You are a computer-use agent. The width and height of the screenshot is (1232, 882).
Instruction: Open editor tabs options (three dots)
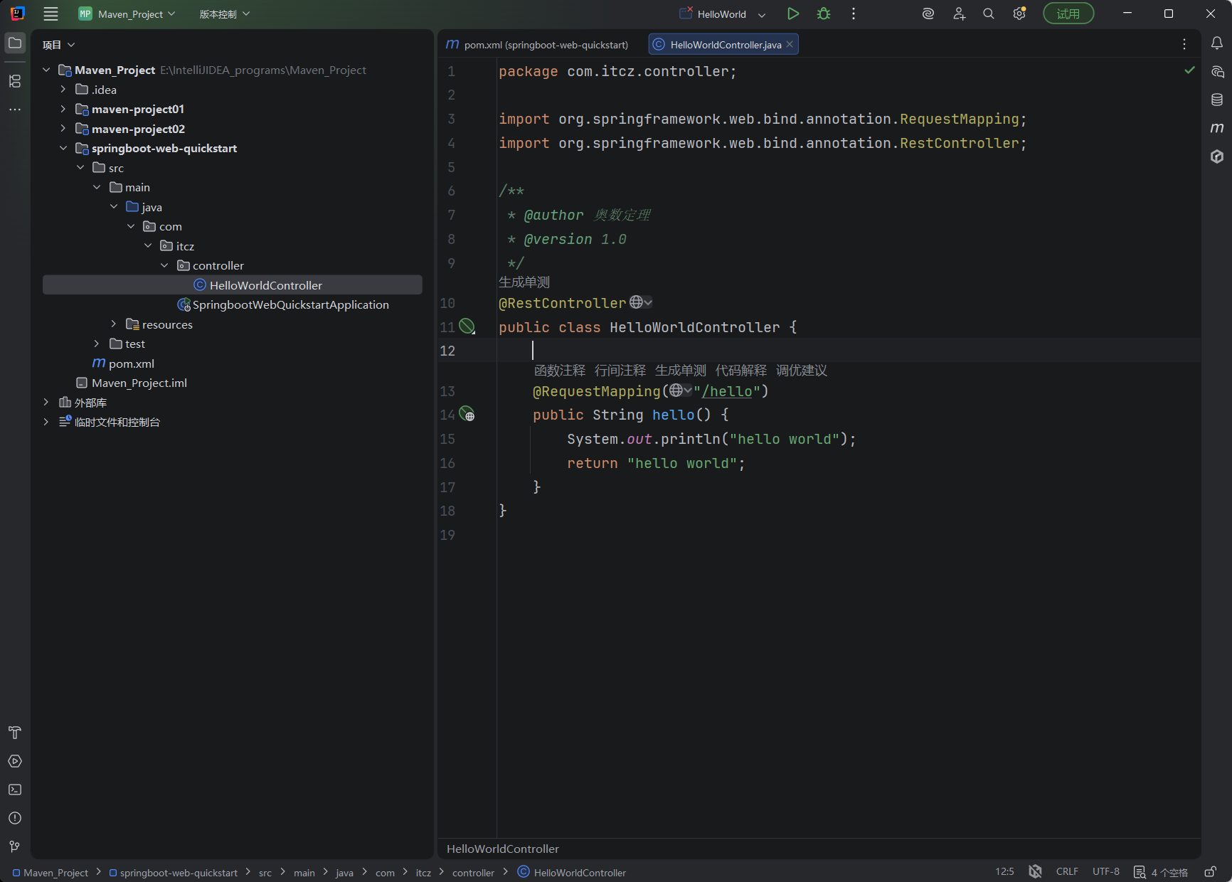pos(1184,44)
